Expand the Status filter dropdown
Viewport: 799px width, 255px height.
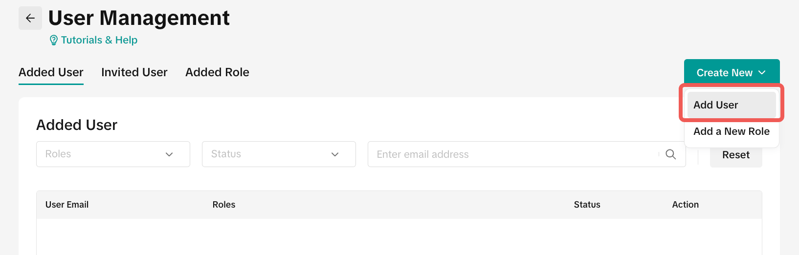click(279, 154)
